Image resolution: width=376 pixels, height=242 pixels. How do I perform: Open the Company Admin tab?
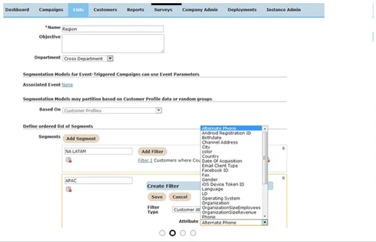click(x=199, y=10)
